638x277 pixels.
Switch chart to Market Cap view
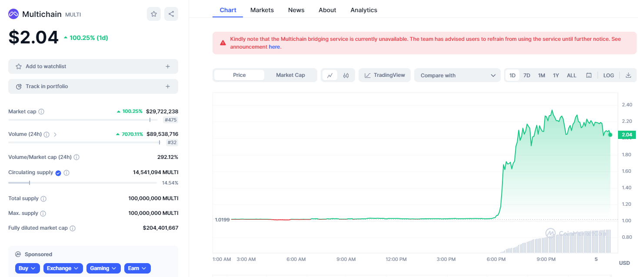[290, 75]
